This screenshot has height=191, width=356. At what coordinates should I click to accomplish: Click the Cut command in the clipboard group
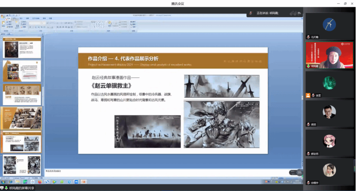click(x=9, y=22)
